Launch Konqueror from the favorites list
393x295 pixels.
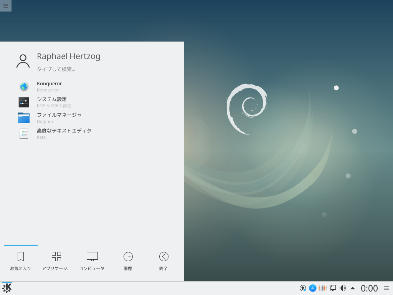pos(49,86)
